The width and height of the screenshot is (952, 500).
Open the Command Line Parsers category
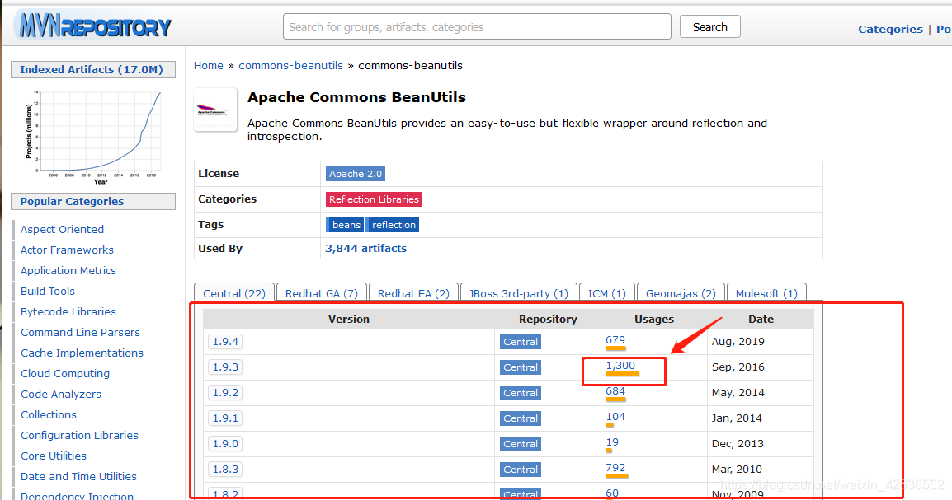(x=80, y=332)
